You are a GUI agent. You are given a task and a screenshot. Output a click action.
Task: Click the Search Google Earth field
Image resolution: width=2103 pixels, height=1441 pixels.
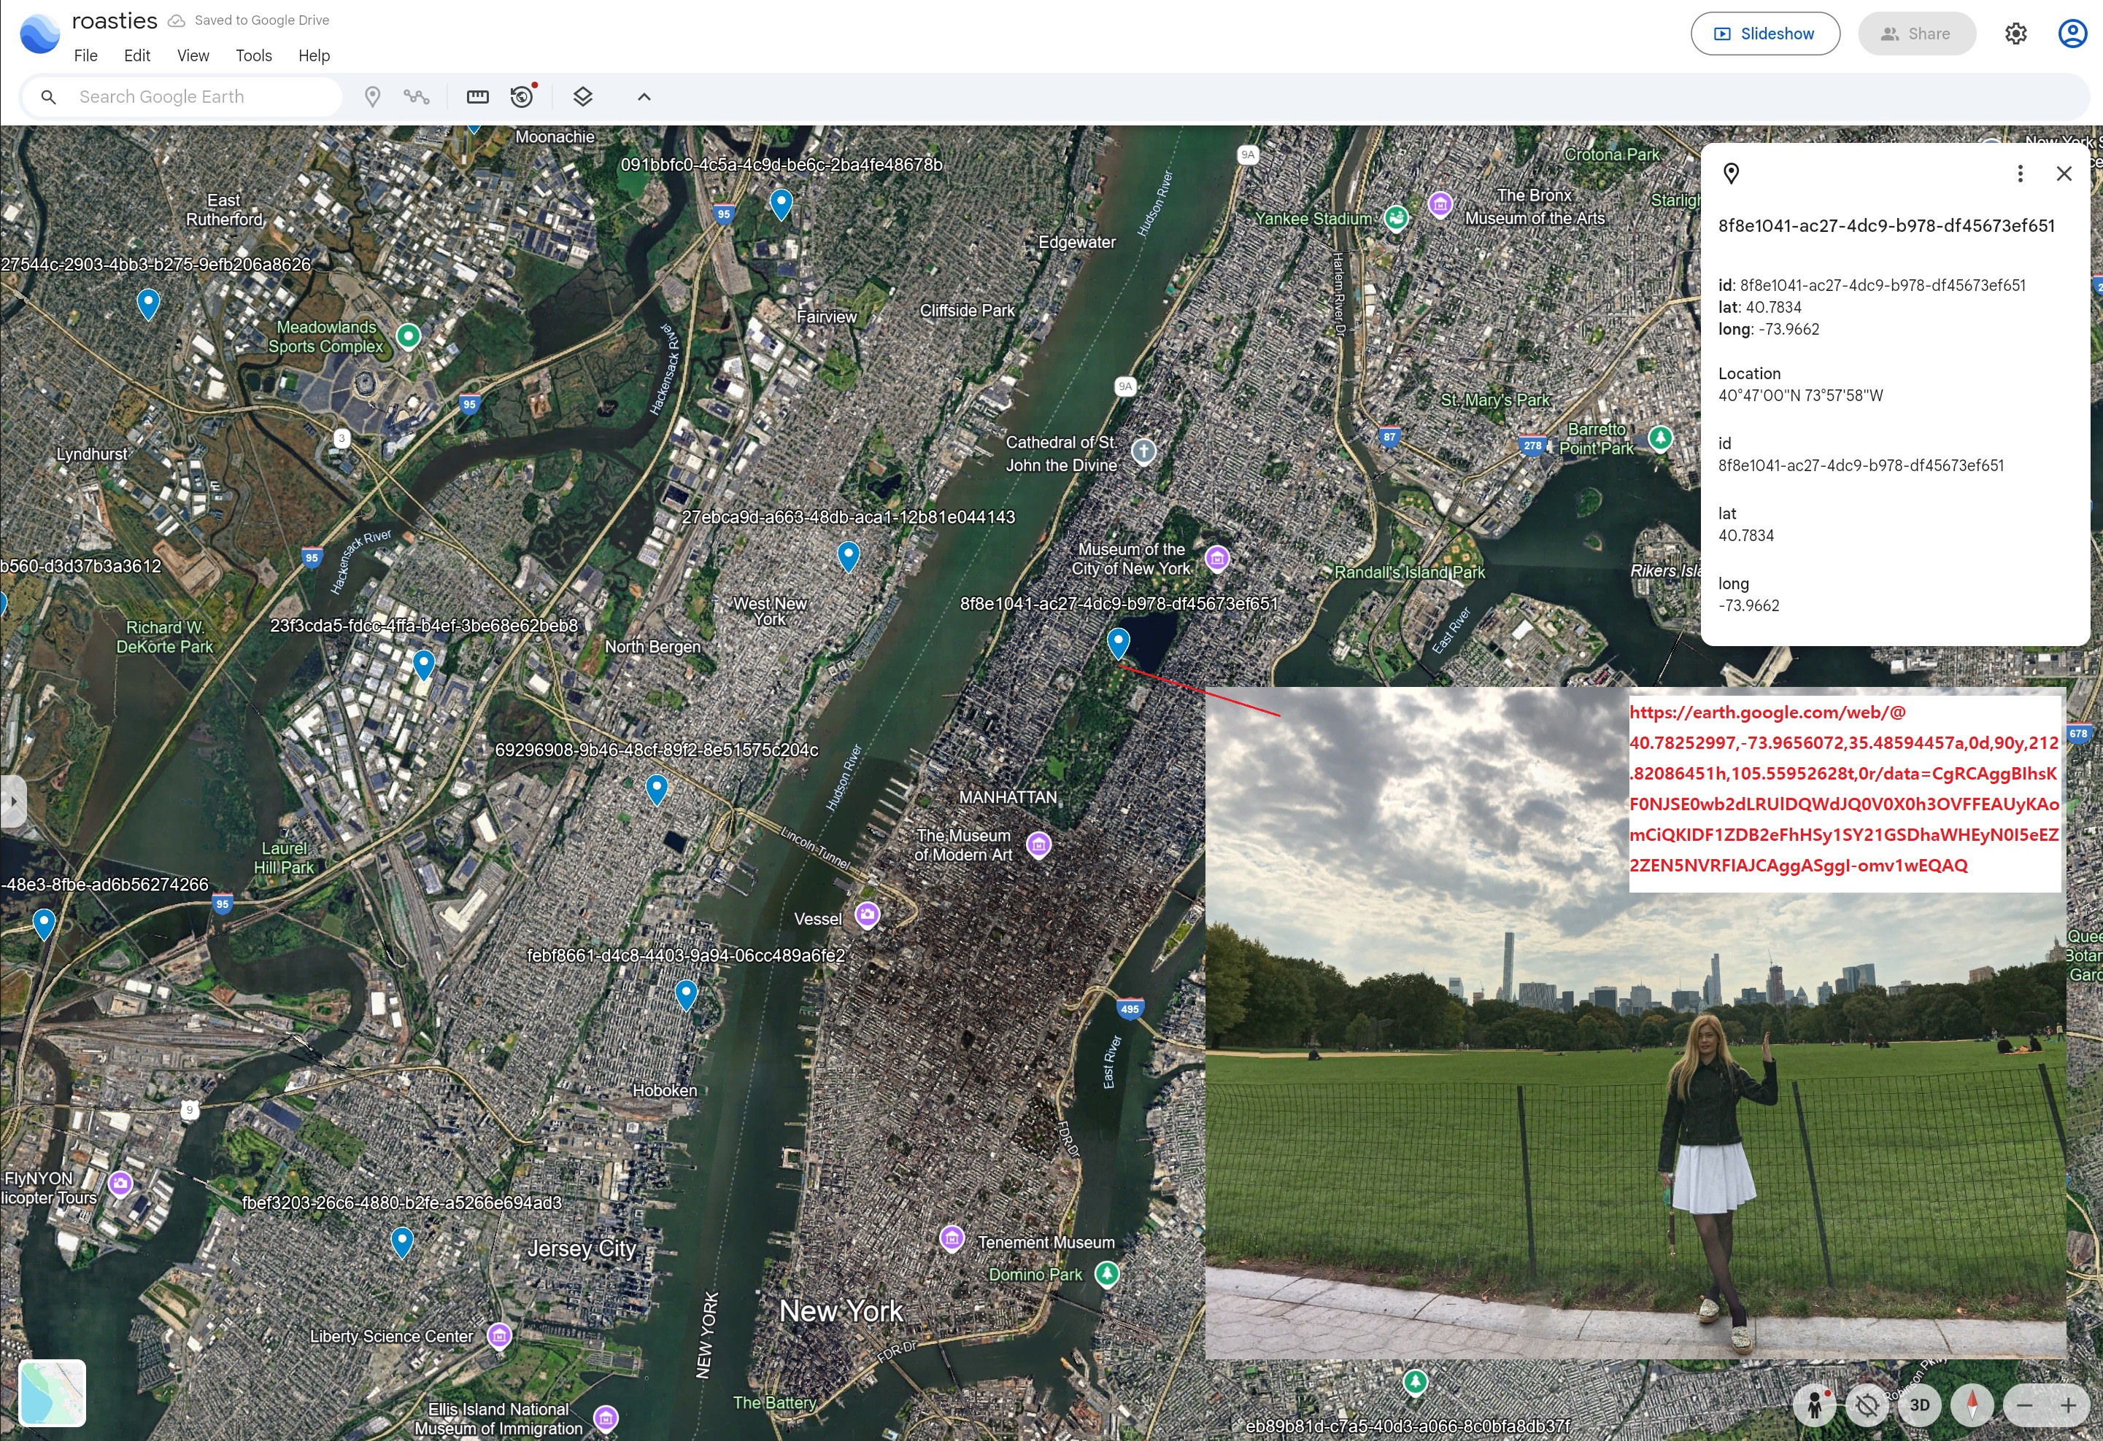[182, 97]
